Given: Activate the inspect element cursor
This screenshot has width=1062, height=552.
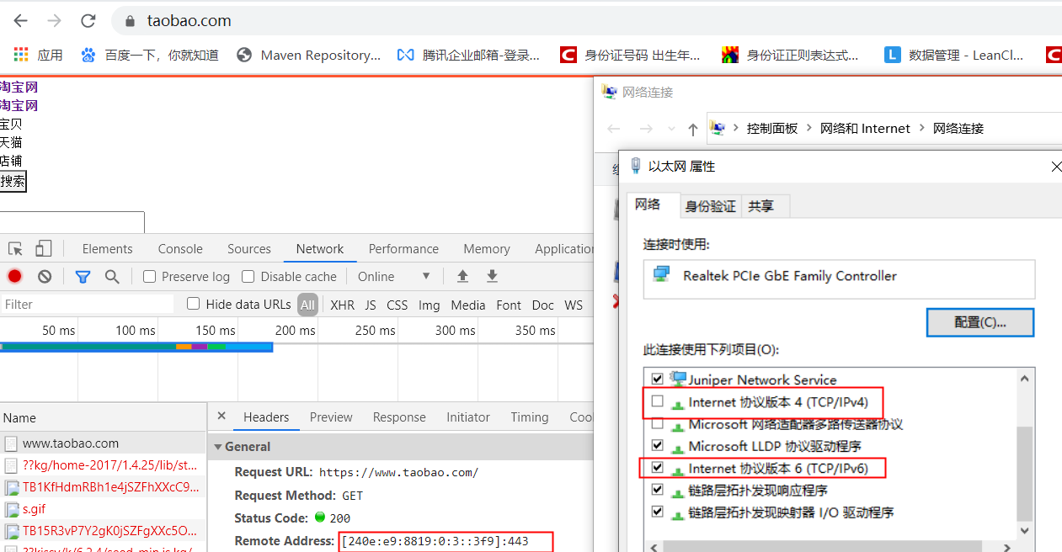Looking at the screenshot, I should 13,248.
